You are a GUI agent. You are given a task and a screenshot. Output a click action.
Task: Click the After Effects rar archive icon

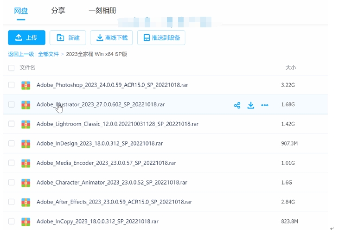click(x=26, y=202)
